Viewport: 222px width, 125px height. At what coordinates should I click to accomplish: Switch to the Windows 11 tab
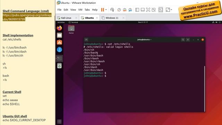click(x=112, y=18)
